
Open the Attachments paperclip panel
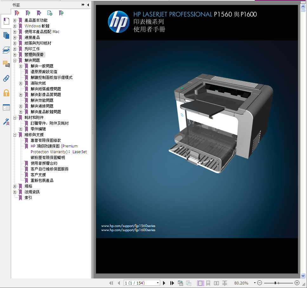[6, 79]
